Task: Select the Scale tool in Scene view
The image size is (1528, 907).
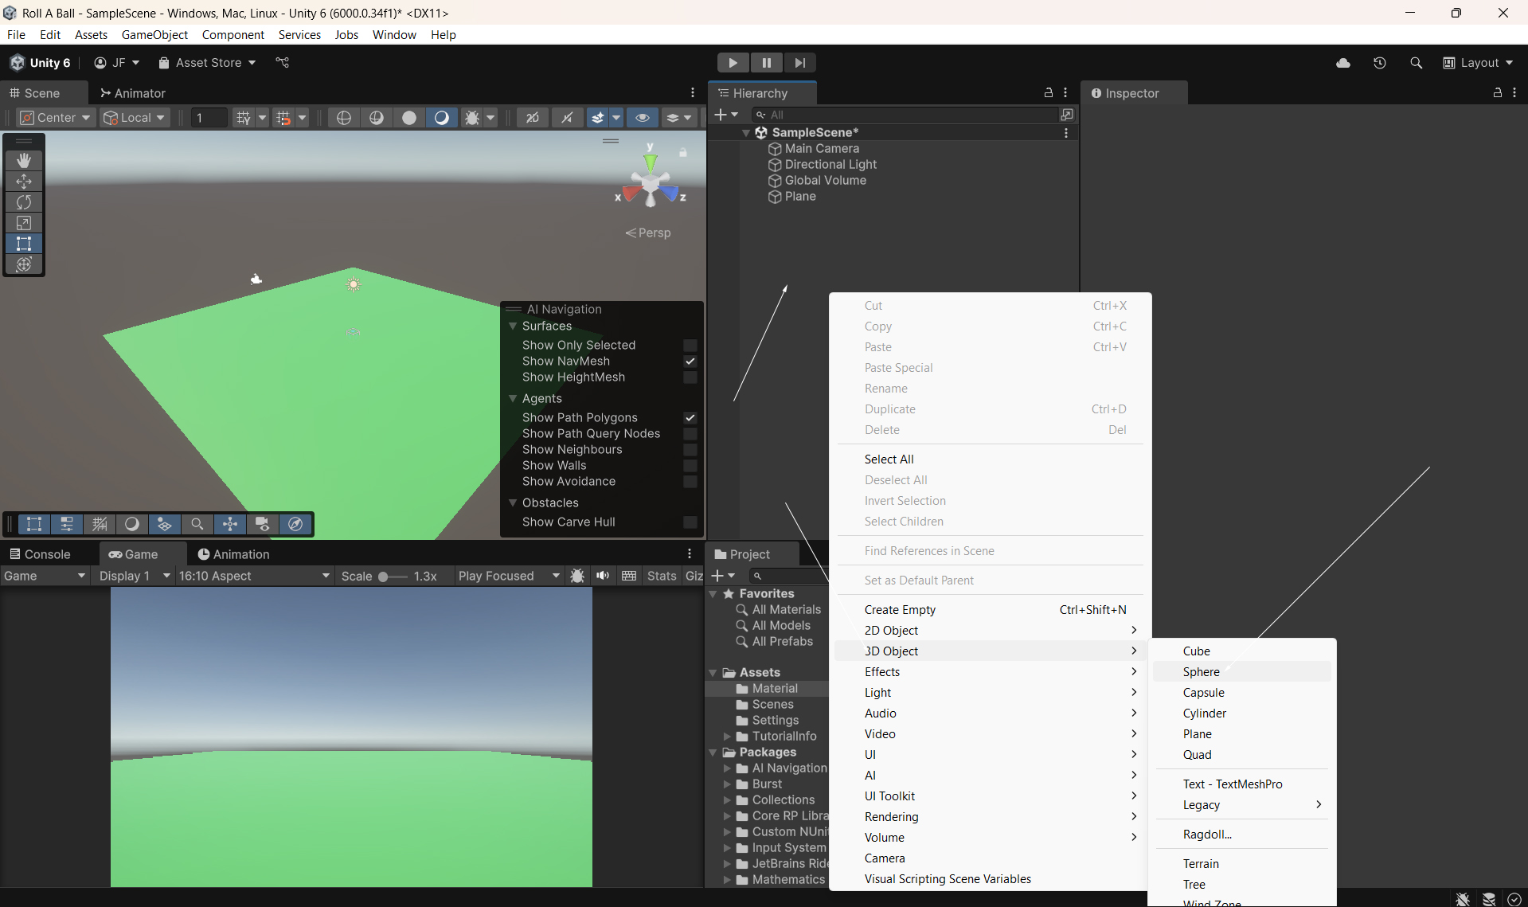Action: coord(24,223)
